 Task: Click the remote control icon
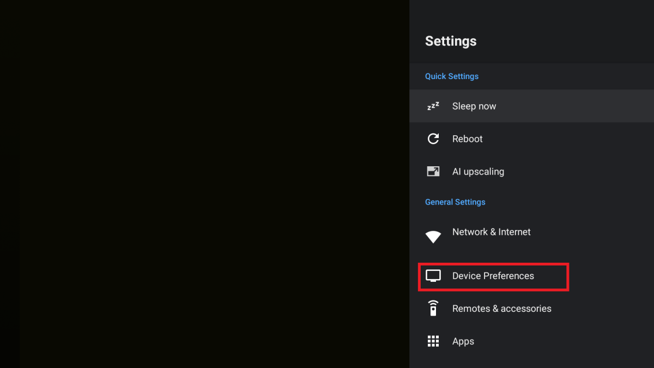[433, 309]
